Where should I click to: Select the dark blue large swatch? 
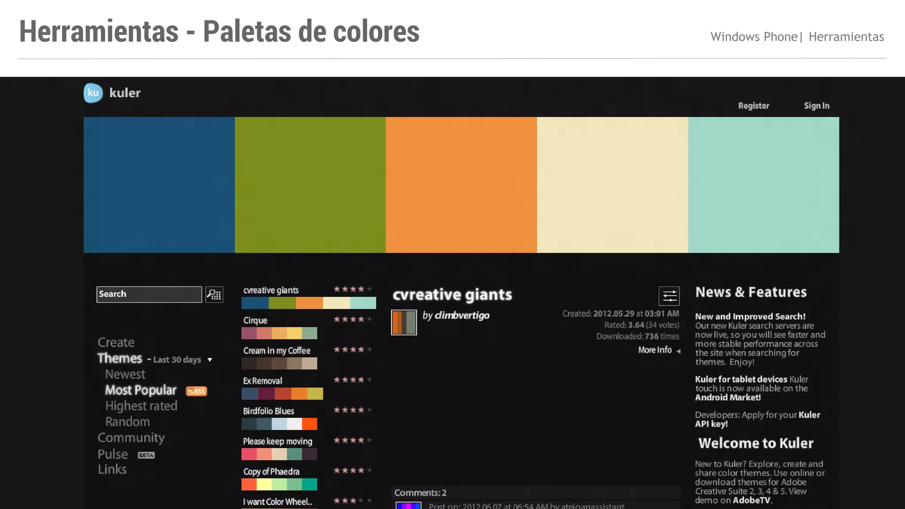[x=159, y=185]
